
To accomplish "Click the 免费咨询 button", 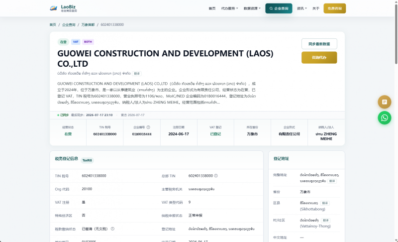I will [x=334, y=8].
